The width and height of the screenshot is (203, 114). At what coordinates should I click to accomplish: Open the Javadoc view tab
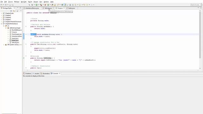pyautogui.click(x=37, y=73)
